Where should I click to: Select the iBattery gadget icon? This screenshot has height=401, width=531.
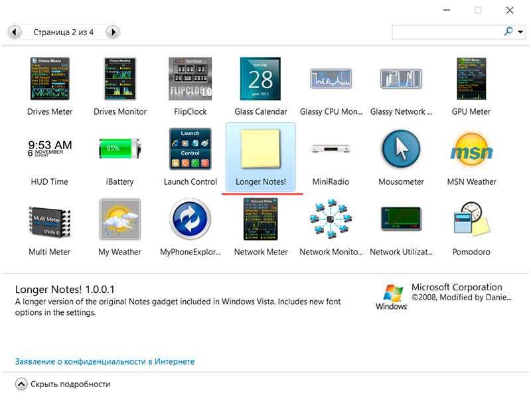(119, 149)
